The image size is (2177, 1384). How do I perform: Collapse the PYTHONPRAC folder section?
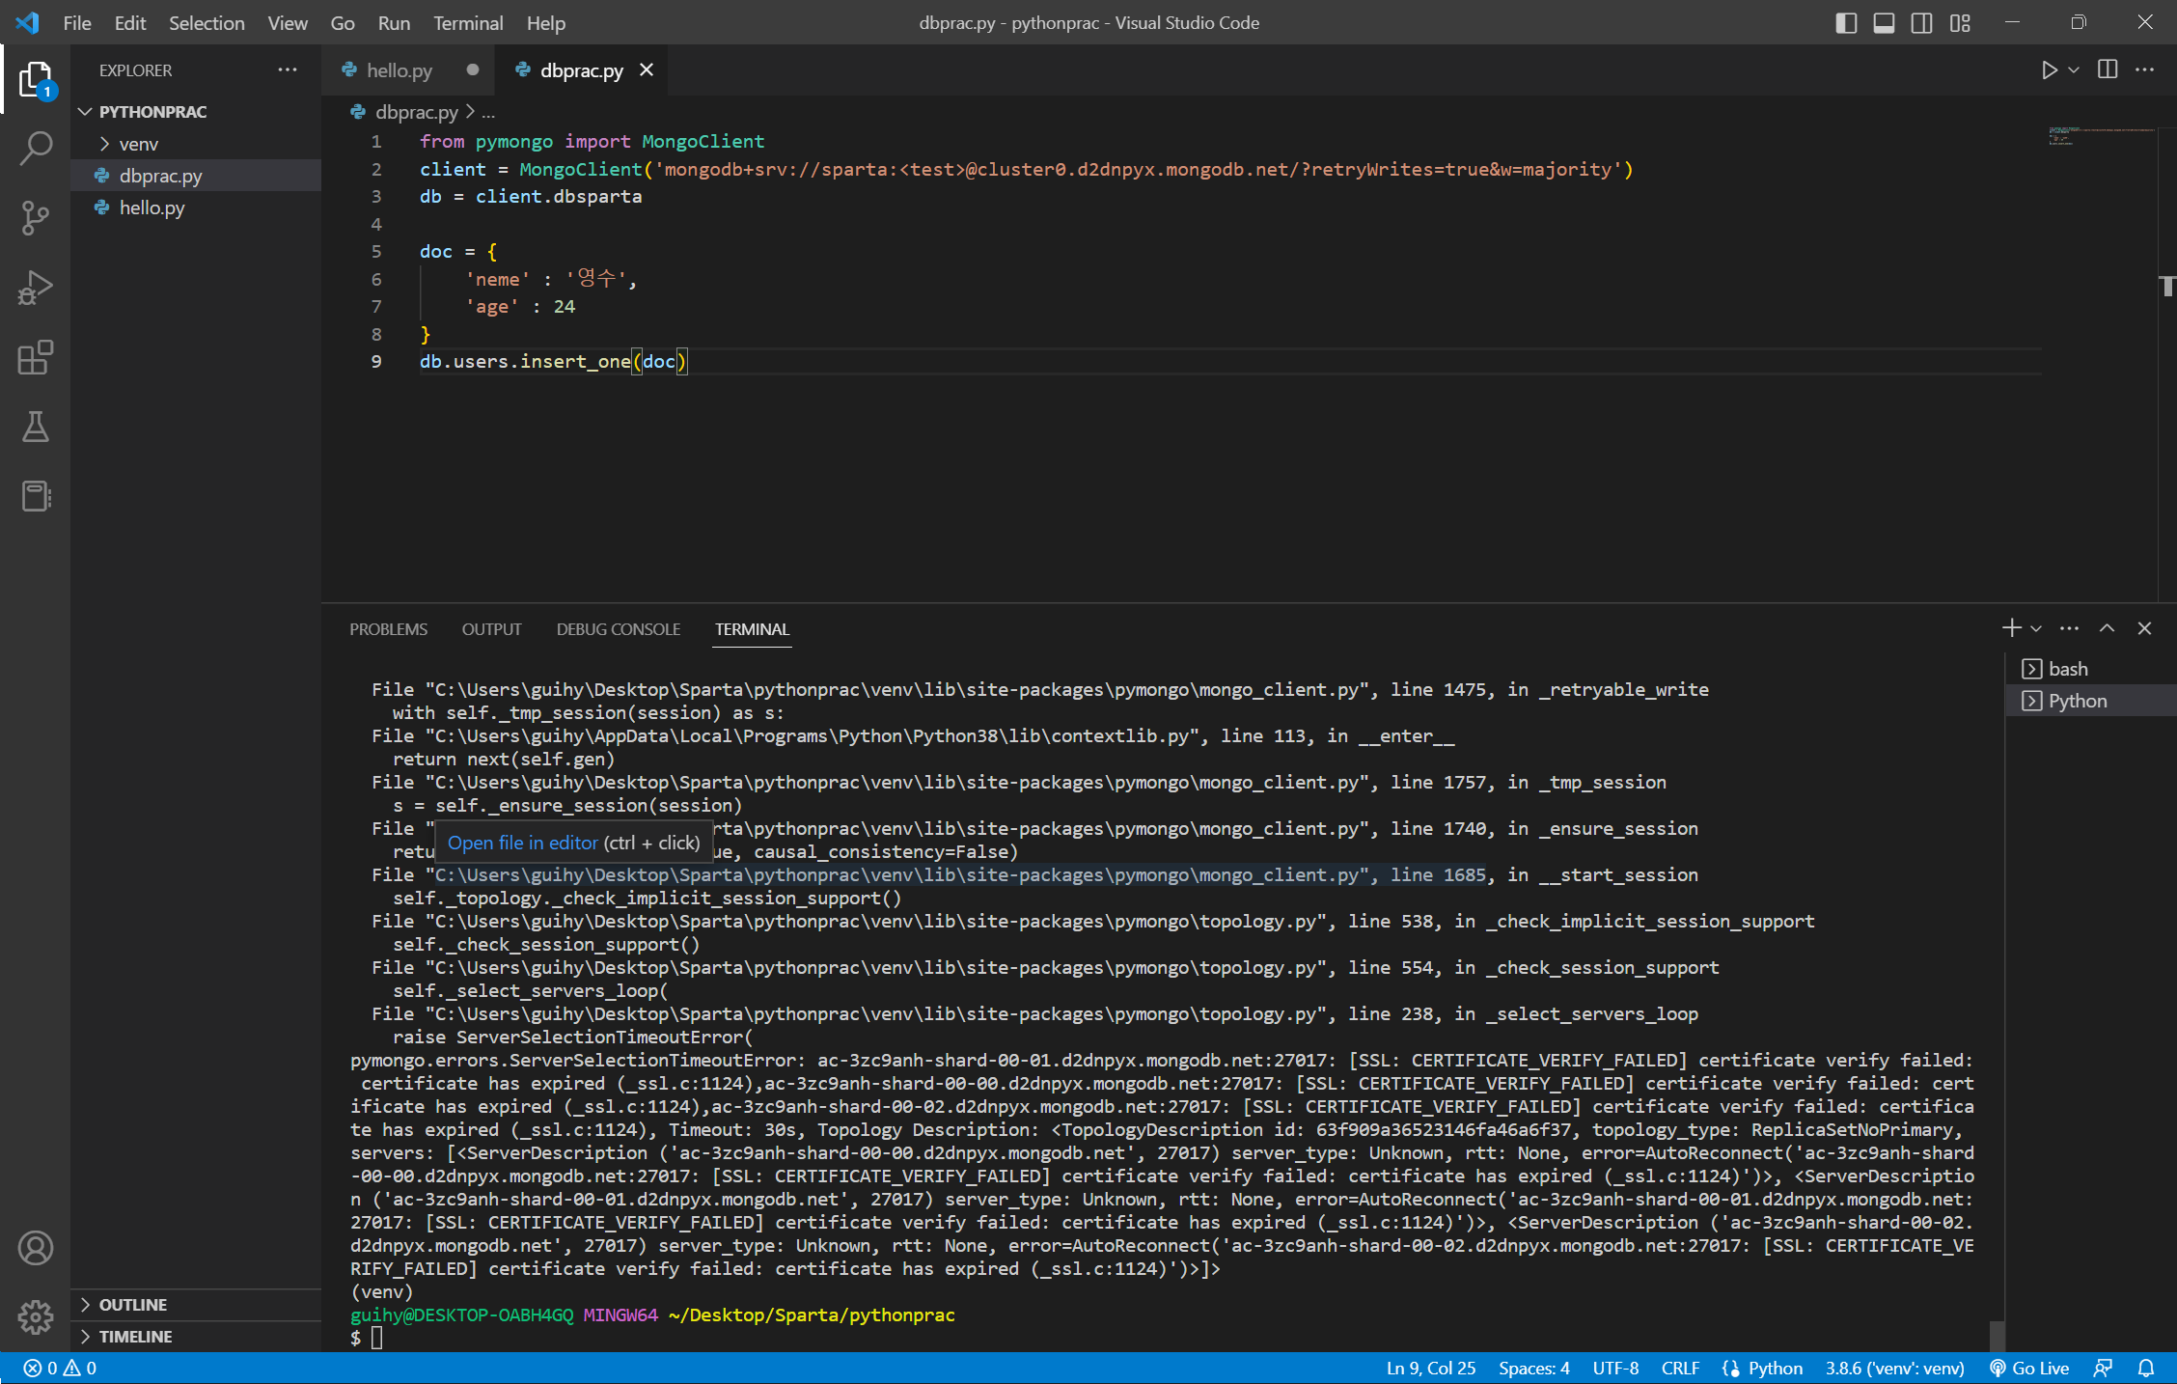[x=85, y=112]
